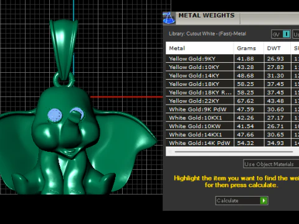Select the Yellow Gold:18KY R... row
Screen dimensions: 299x224
point(232,93)
